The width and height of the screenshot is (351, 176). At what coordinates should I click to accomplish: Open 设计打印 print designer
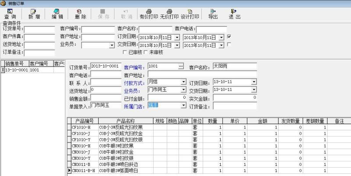(190, 14)
